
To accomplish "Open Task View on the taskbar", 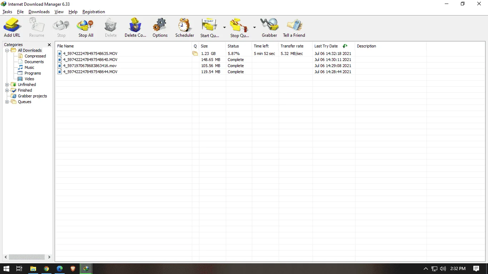I will 19,269.
